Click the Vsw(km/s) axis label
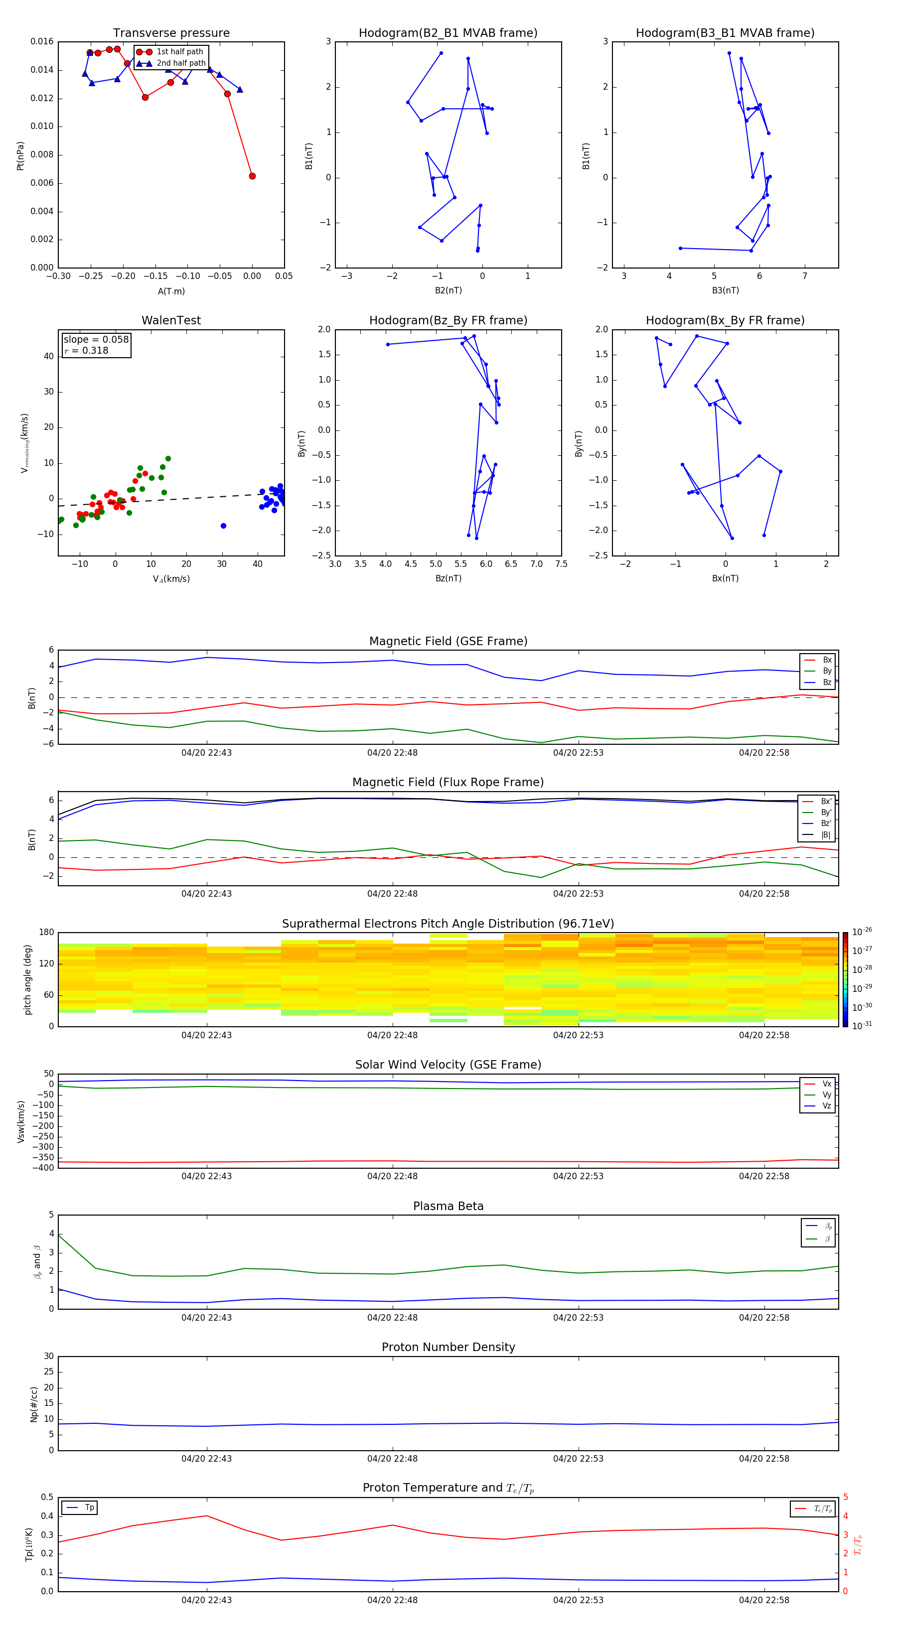This screenshot has width=897, height=1644. coord(21,1121)
